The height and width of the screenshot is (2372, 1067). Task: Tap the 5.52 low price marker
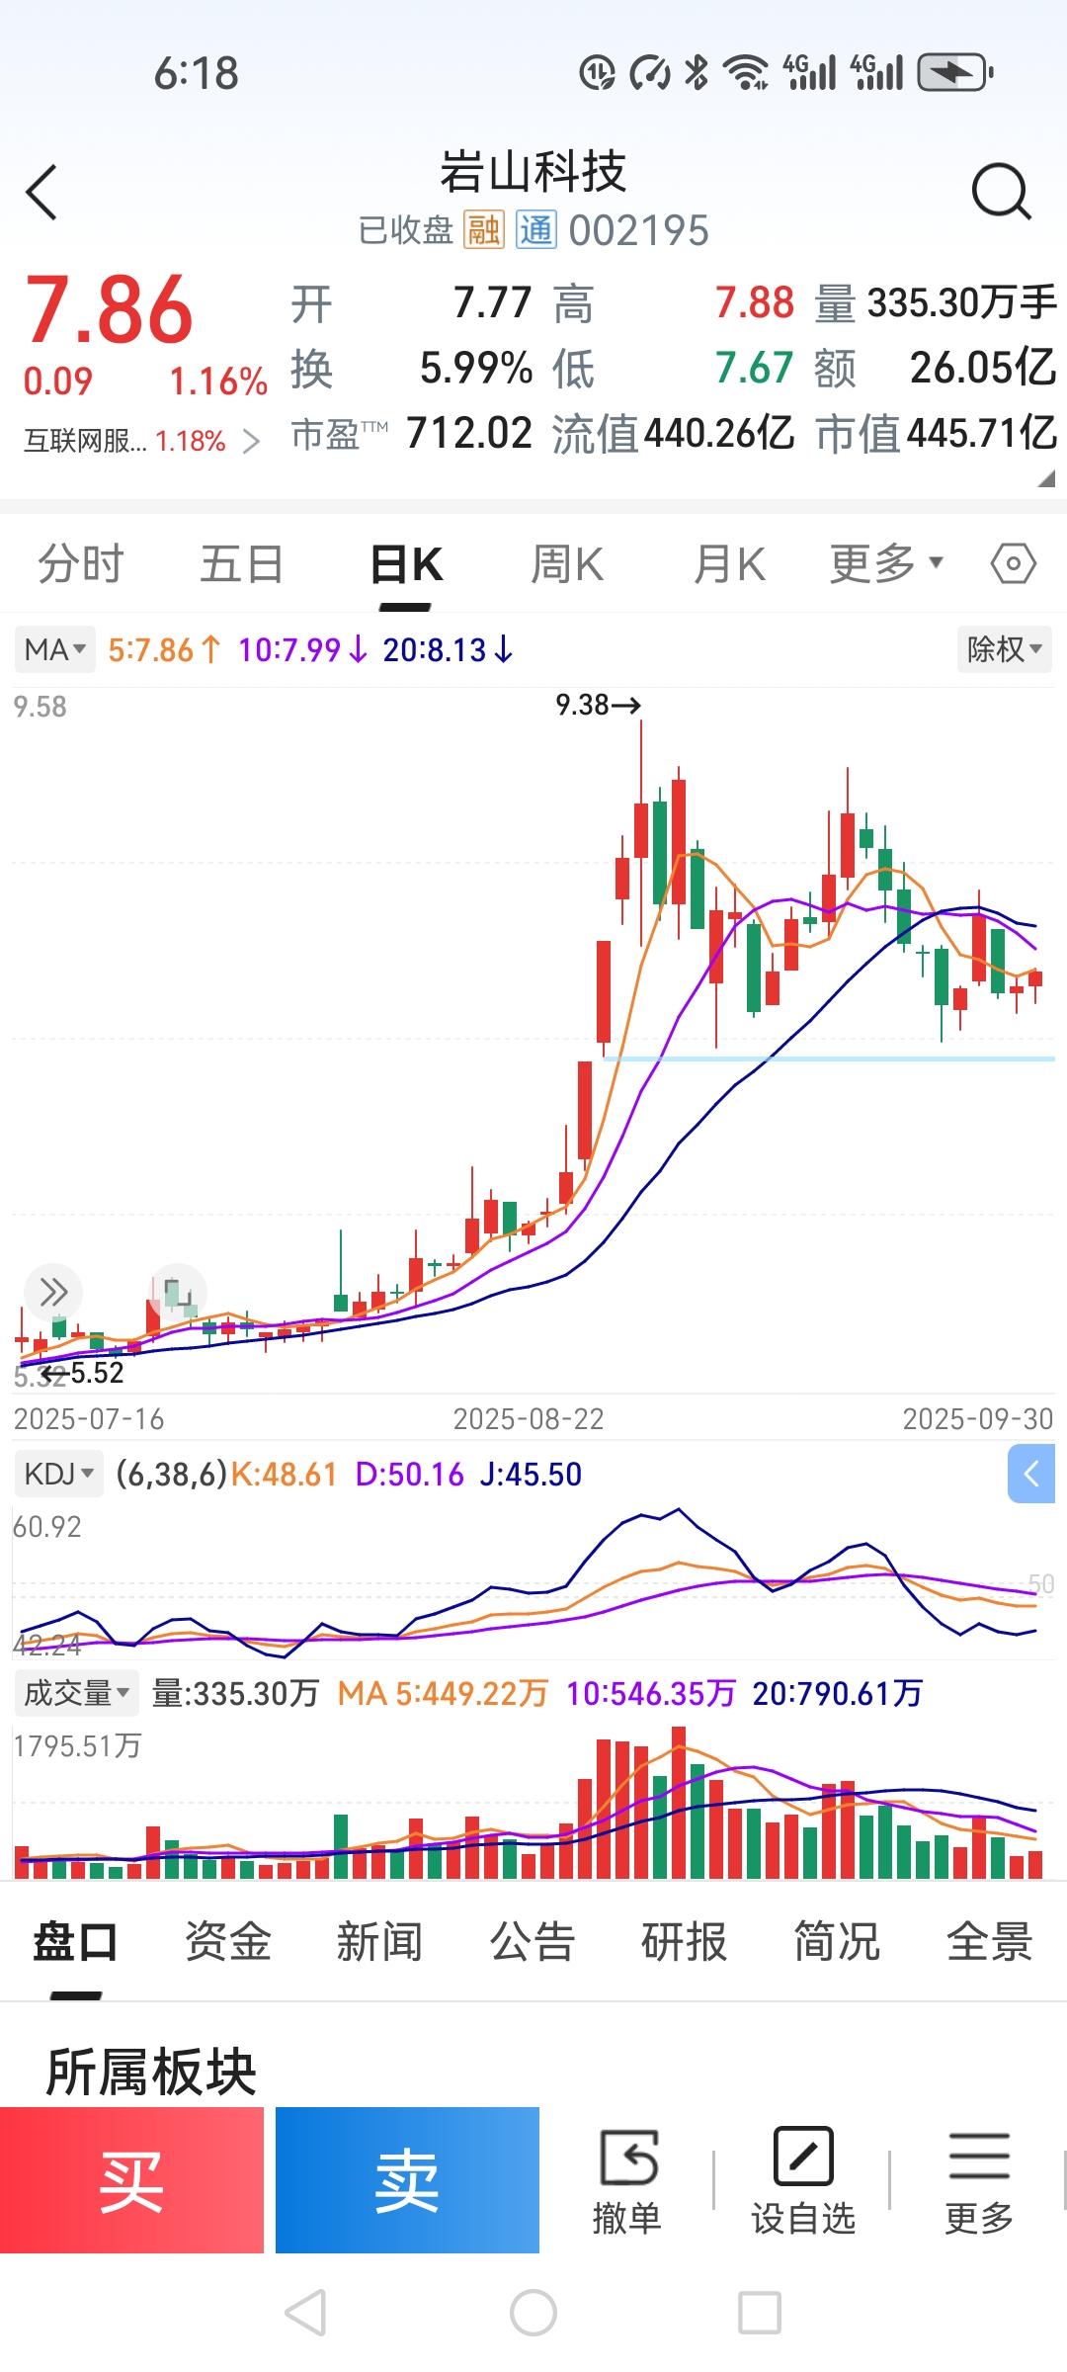coord(85,1373)
